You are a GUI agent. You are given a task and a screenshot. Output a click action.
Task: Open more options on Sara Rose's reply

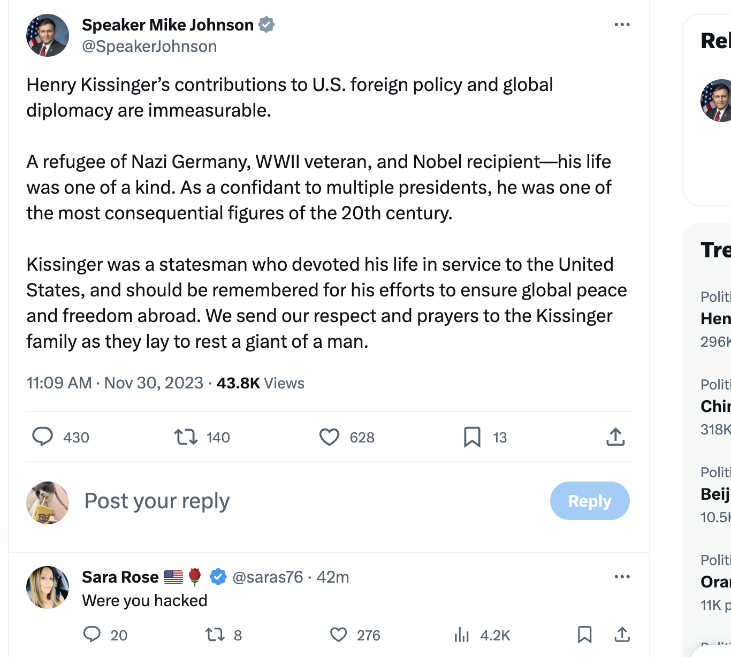(x=622, y=577)
